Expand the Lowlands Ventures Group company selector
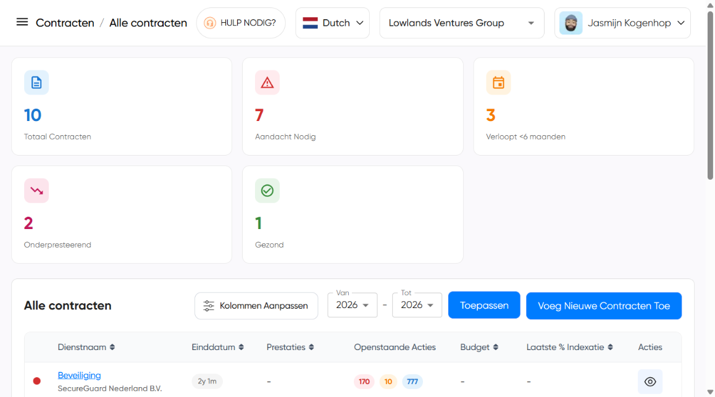Viewport: 715px width, 397px height. [461, 23]
